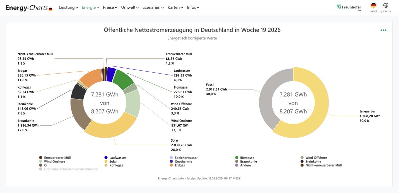Toggle Wind Onshore in the legend
The width and height of the screenshot is (399, 193).
52,161
